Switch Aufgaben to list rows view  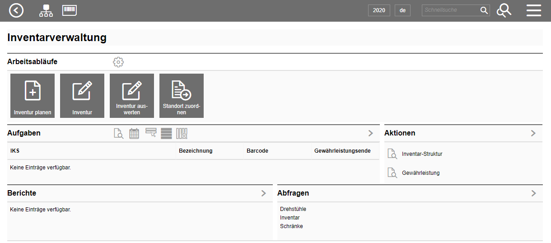pos(166,133)
